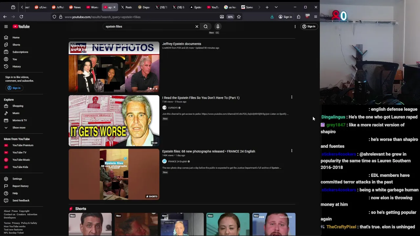Viewport: 420px width, 236px height.
Task: Expand the list all tabs chevron
Action: coord(276,7)
